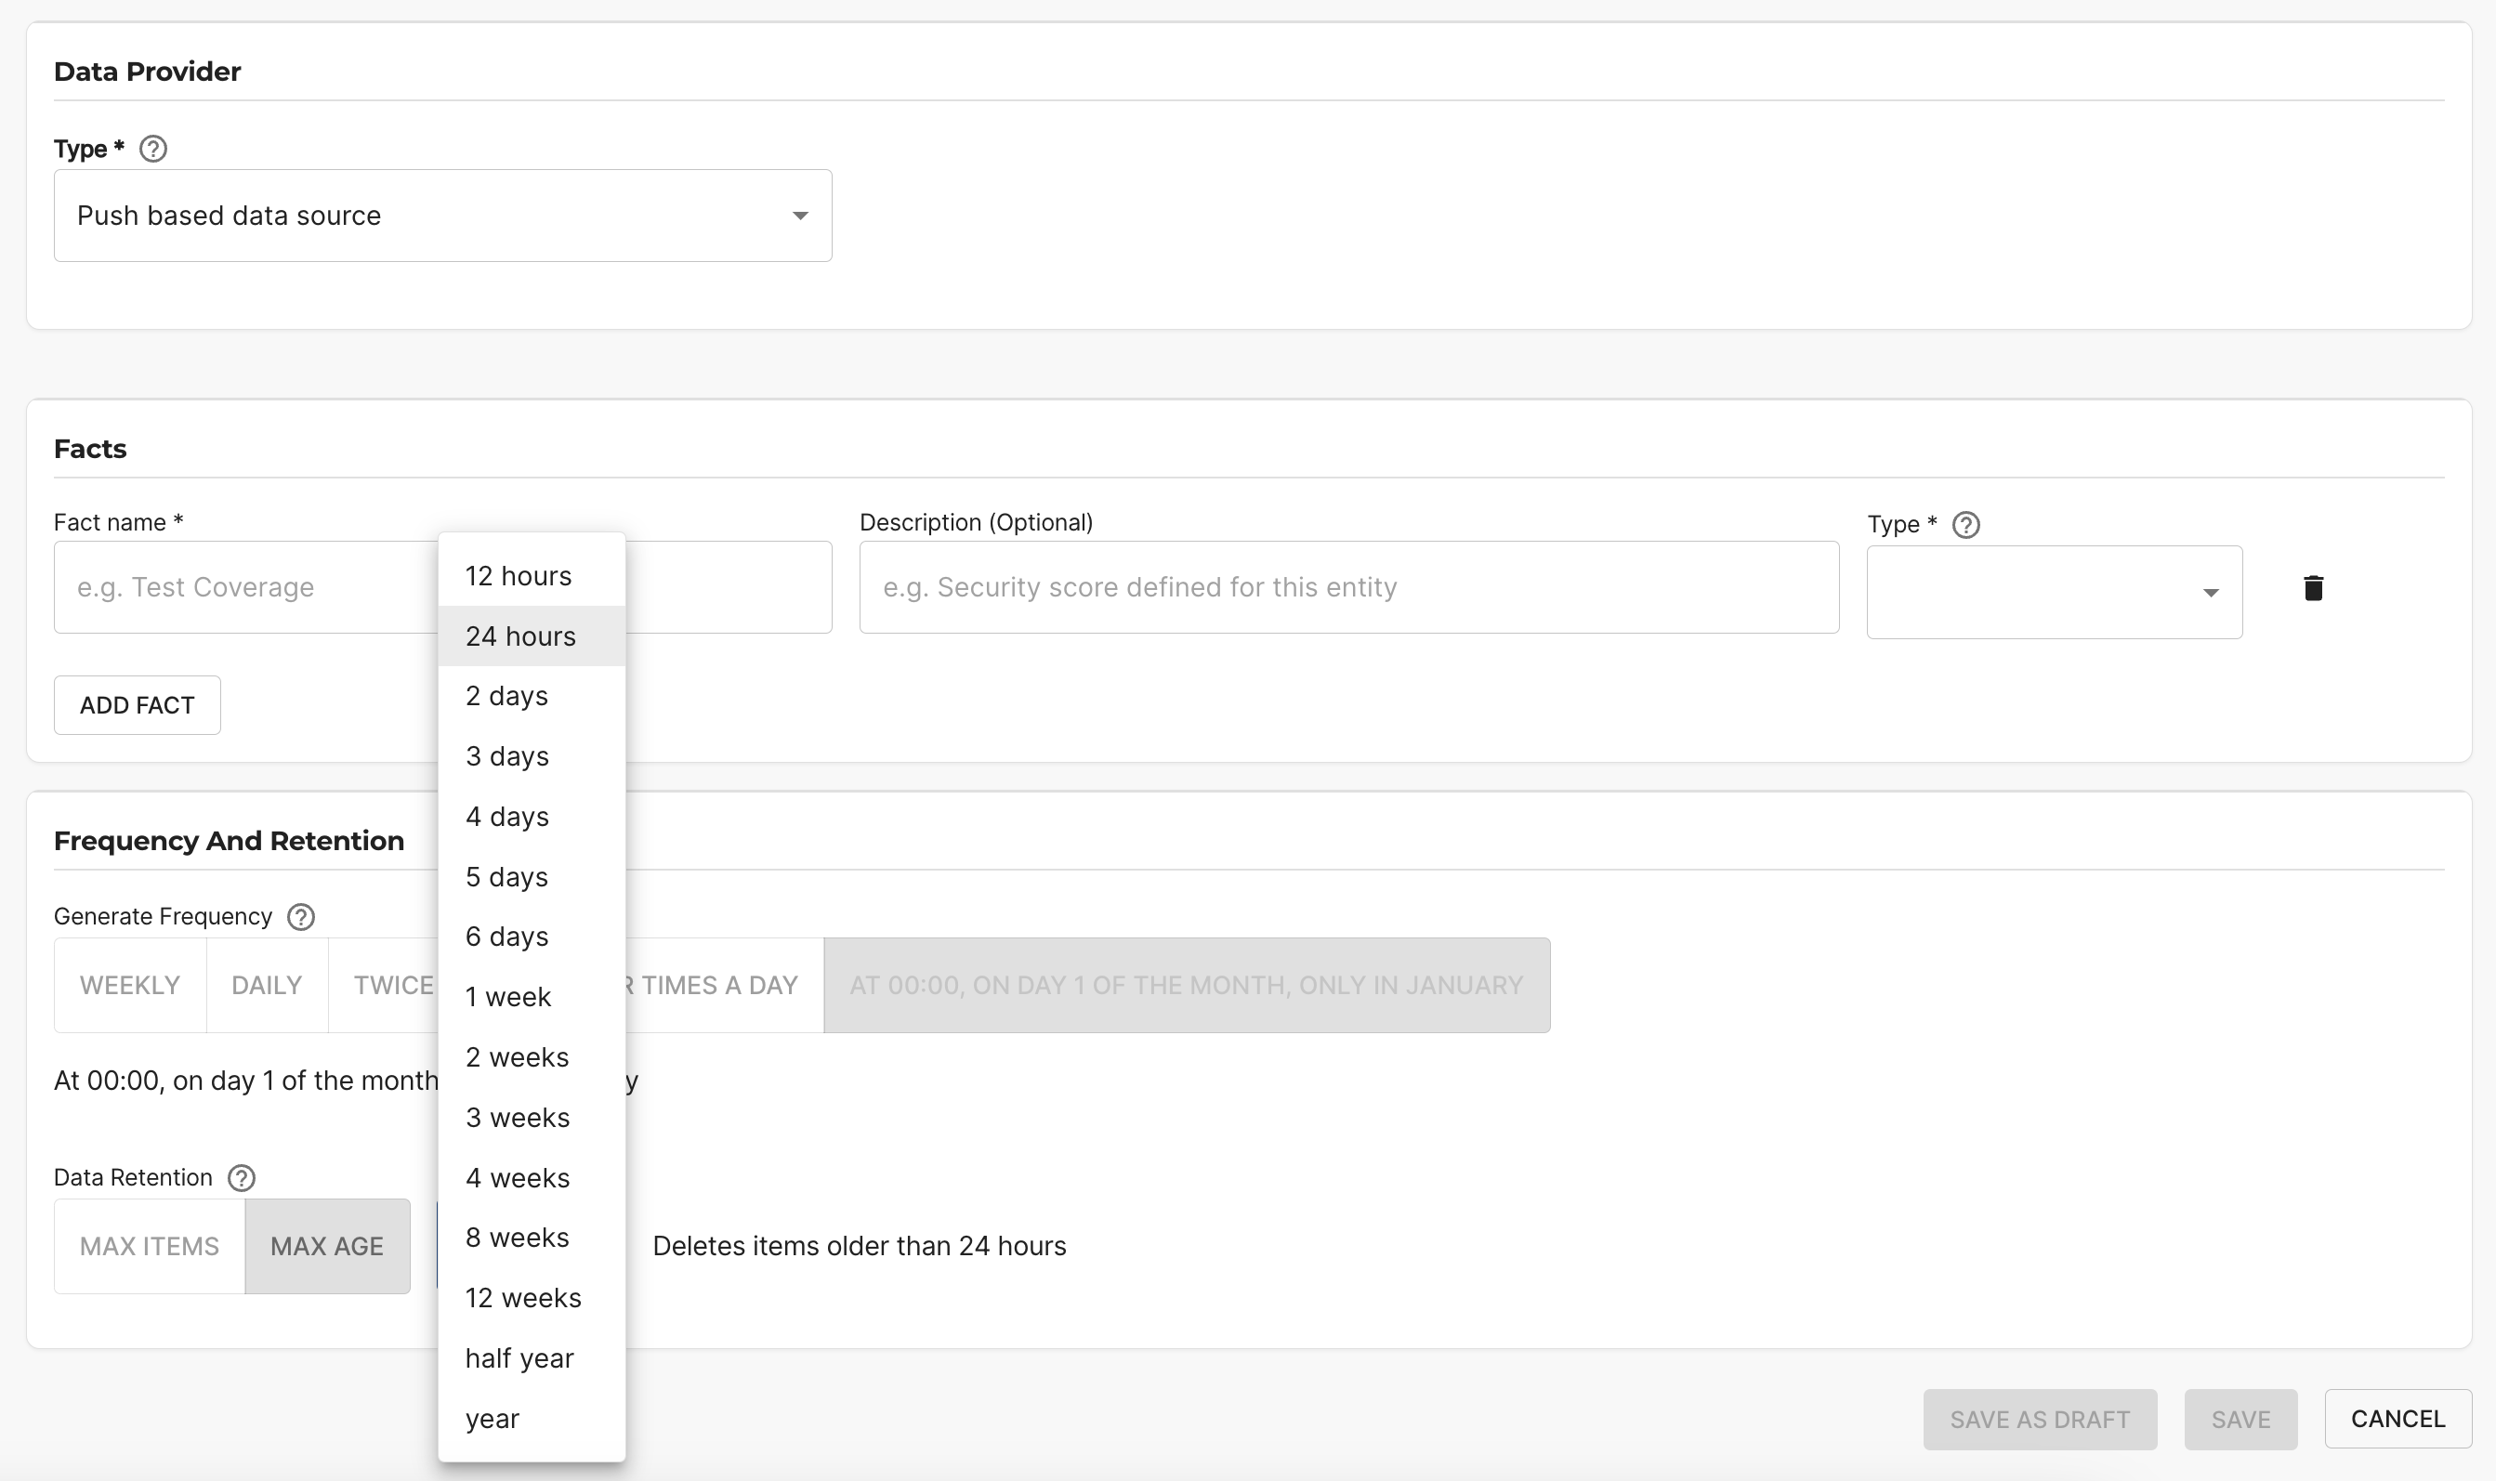This screenshot has height=1481, width=2496.
Task: Click the ADD FACT button
Action: [x=137, y=704]
